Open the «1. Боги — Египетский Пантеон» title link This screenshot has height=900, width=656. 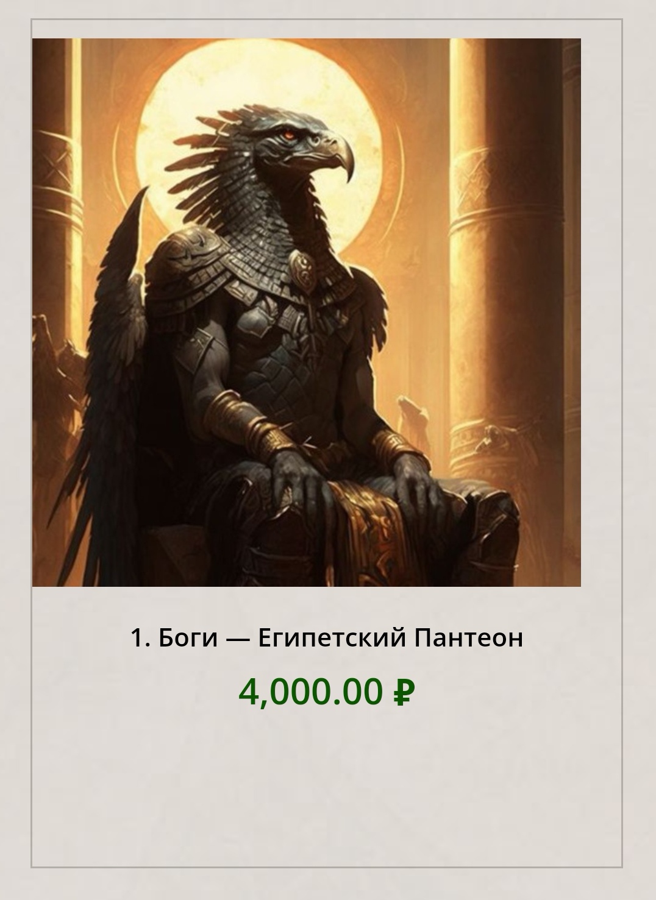(327, 638)
